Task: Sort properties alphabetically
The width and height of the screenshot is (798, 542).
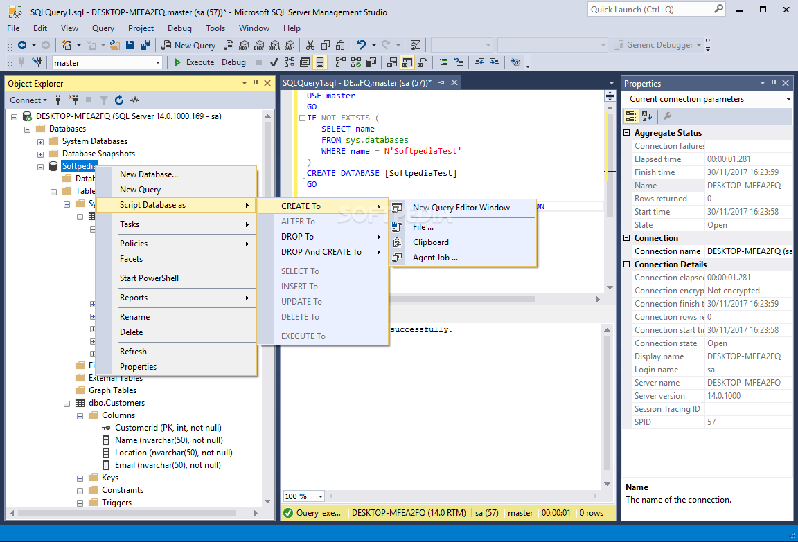Action: pos(646,116)
